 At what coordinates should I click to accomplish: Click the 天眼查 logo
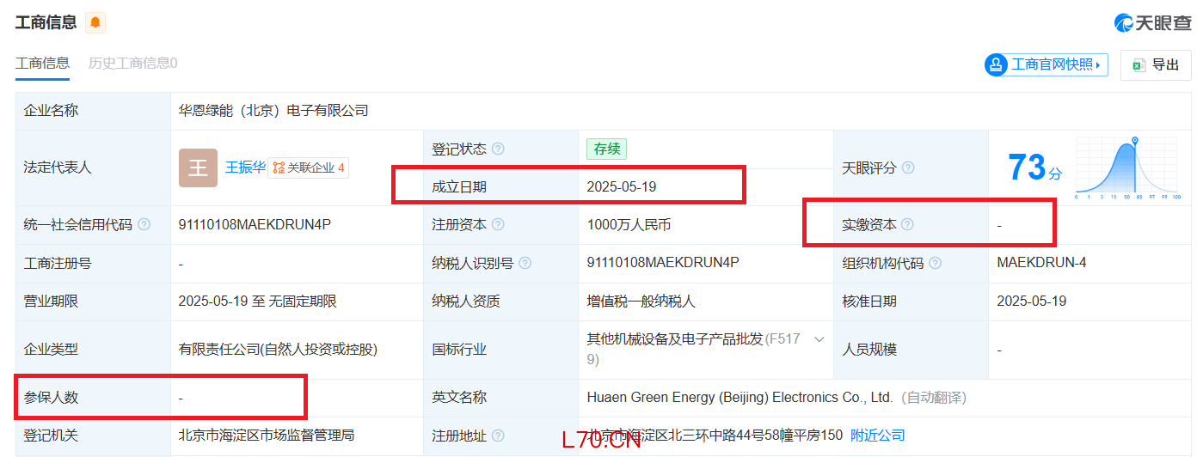(x=1152, y=22)
